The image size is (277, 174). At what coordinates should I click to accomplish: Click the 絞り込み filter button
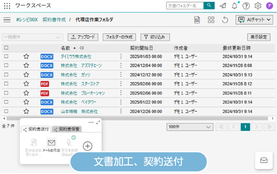point(155,37)
